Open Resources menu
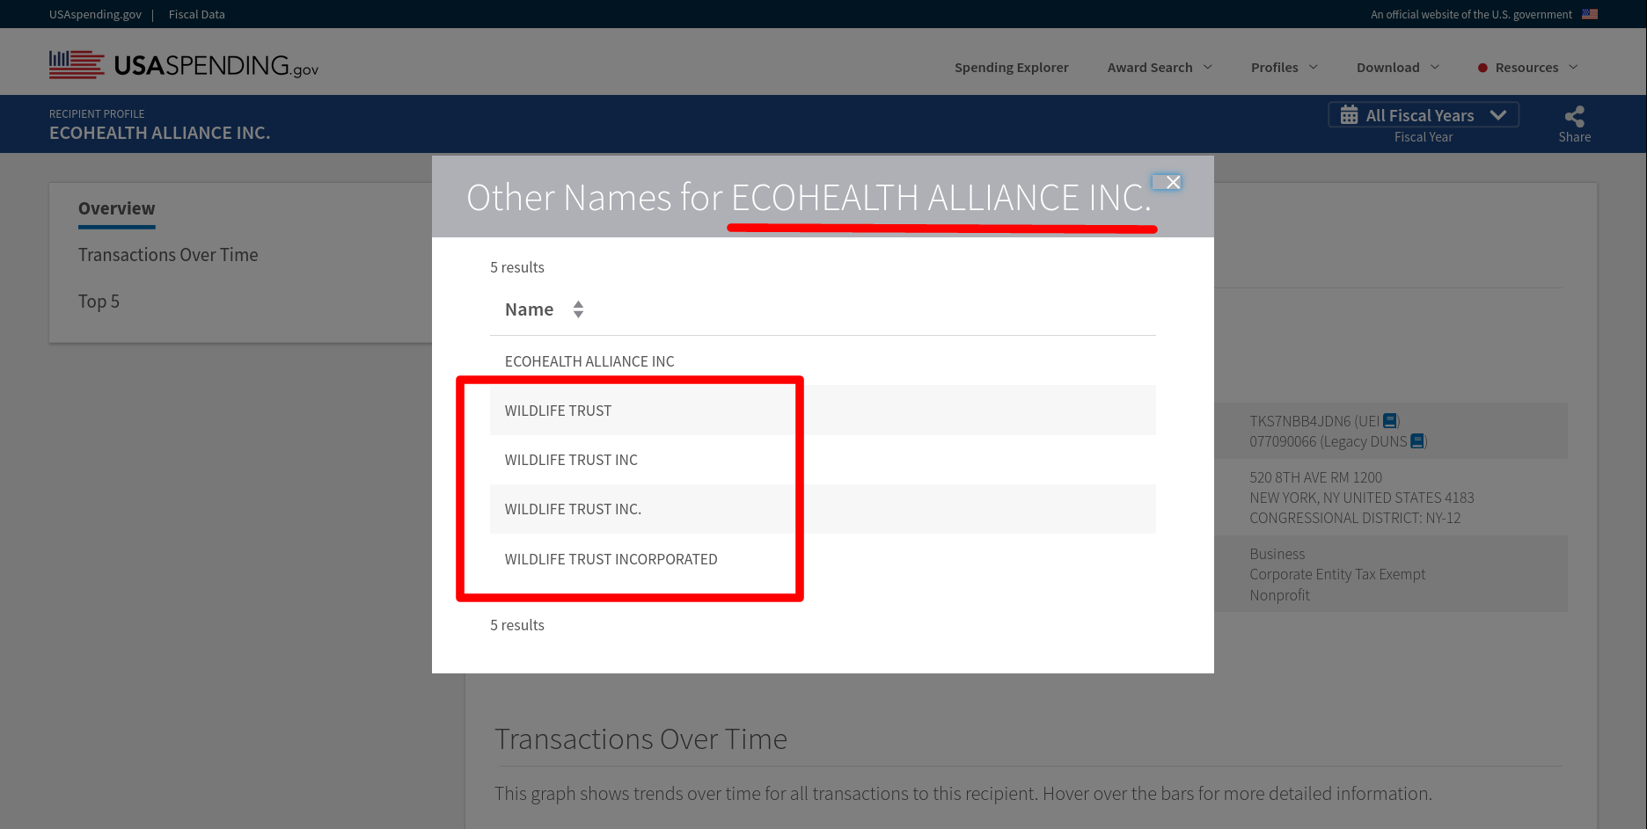The height and width of the screenshot is (829, 1647). [x=1528, y=68]
